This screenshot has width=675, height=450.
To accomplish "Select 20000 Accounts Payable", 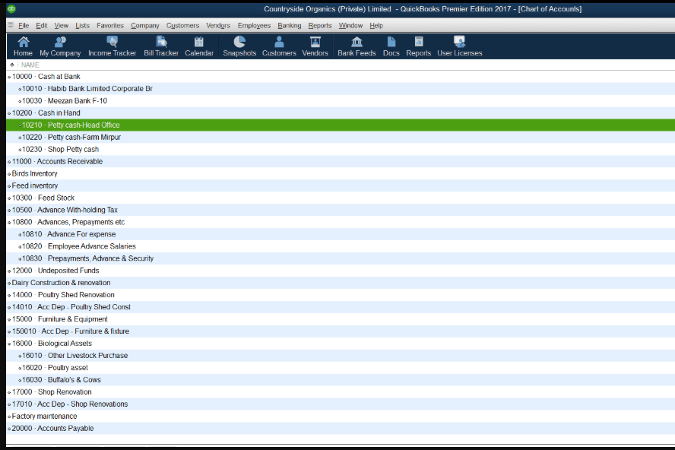I will click(x=340, y=428).
